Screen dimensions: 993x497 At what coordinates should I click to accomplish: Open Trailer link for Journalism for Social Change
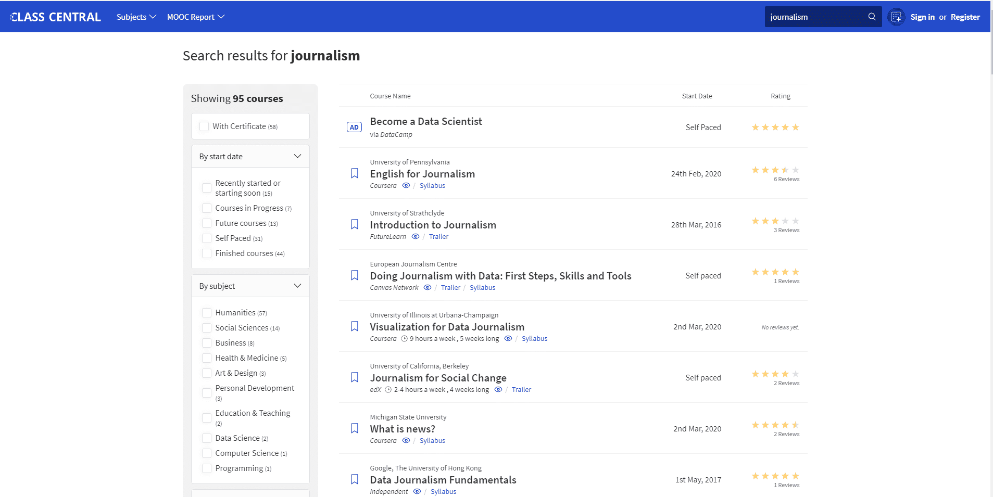(x=521, y=389)
